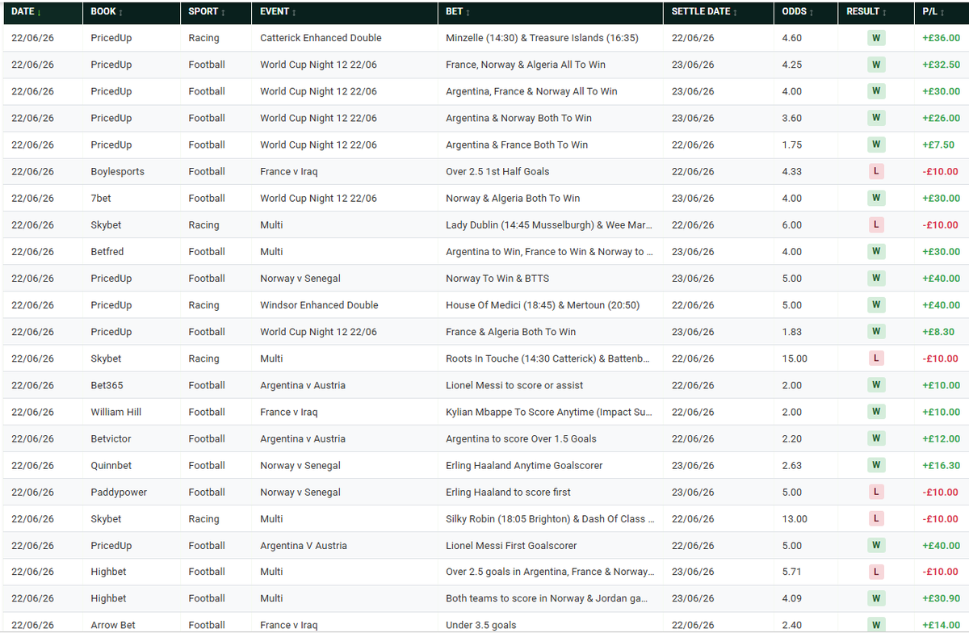Click the +£36.00 profit value
Viewport: 969px width, 633px height.
(941, 38)
